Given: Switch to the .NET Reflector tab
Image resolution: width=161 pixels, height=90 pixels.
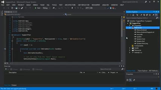Looking at the screenshot, I should (154, 71).
